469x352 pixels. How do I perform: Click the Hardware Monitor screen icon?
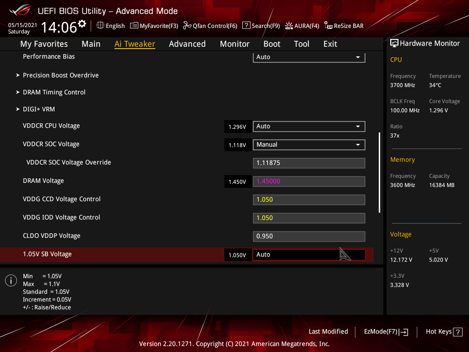[394, 44]
